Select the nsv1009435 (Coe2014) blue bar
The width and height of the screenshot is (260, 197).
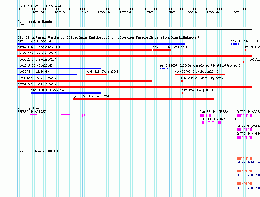pos(59,68)
